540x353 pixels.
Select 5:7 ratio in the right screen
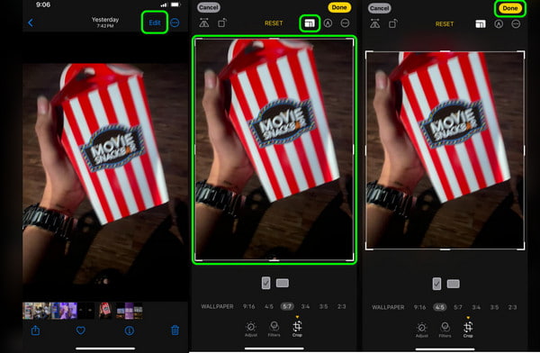(458, 307)
